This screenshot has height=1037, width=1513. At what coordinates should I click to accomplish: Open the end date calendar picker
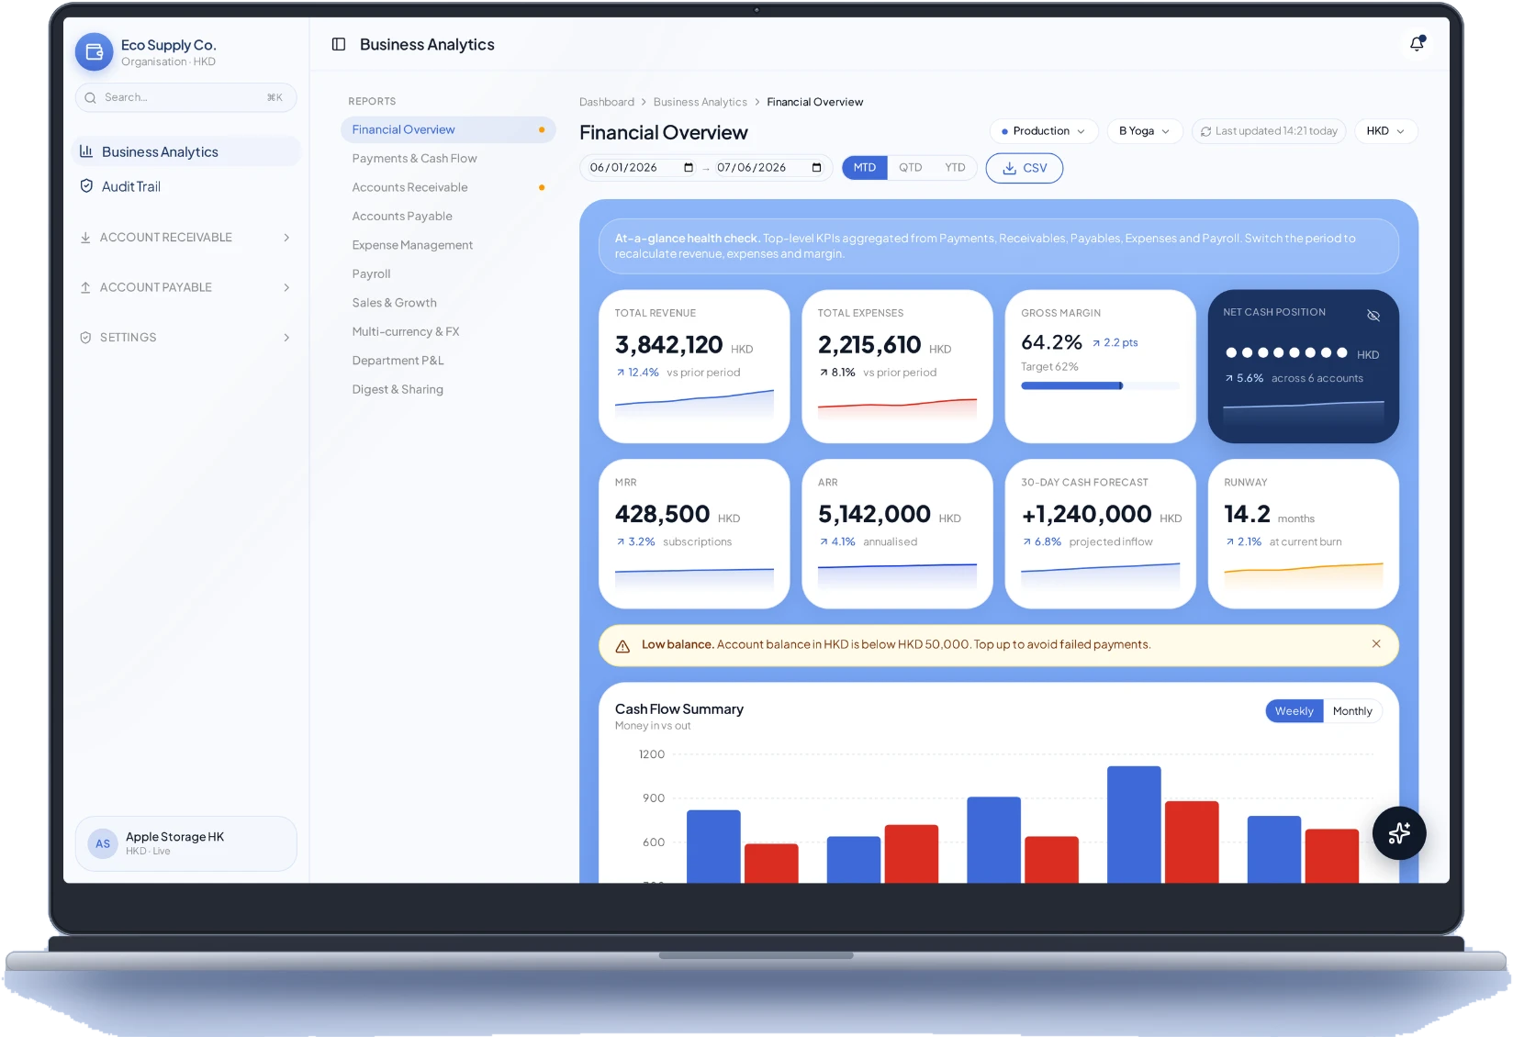click(816, 167)
